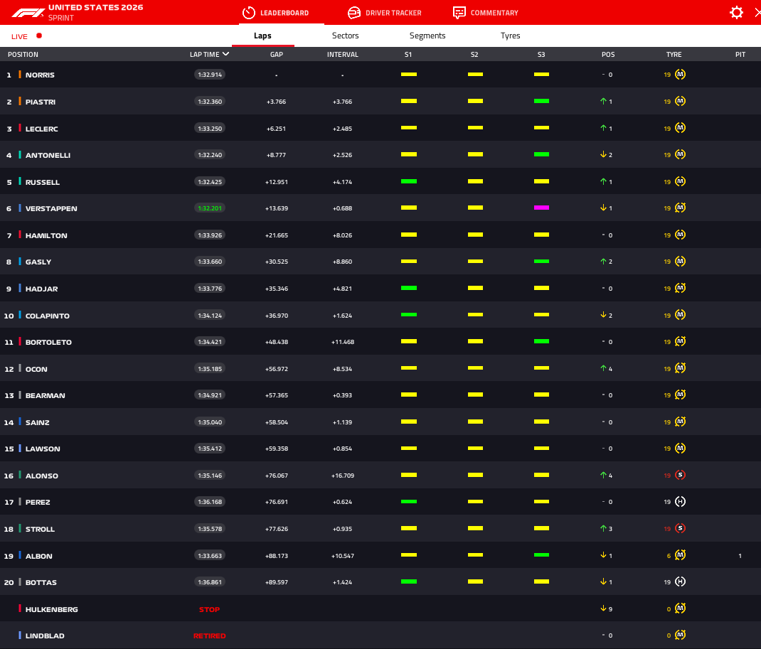This screenshot has height=649, width=761.
Task: Click Bortoleto's +11.468 interval
Action: (x=343, y=342)
